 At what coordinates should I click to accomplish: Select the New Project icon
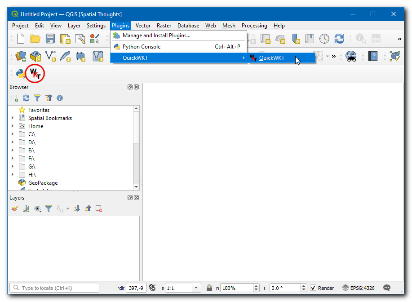tap(20, 39)
